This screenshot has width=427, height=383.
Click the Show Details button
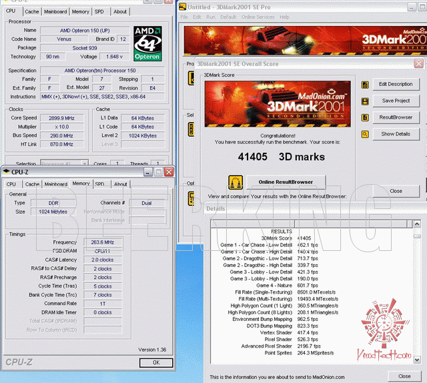point(396,134)
